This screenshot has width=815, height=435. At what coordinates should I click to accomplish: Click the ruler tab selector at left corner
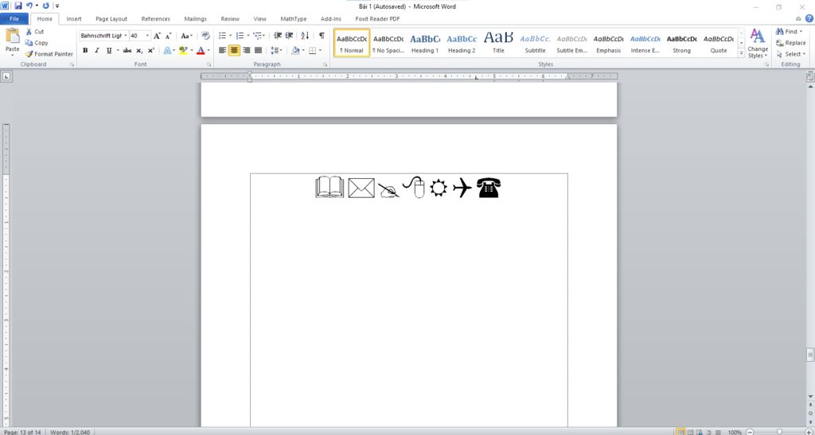coord(6,77)
